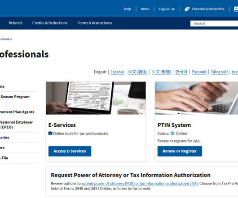Open the News link in the header
The height and width of the screenshot is (198, 238).
(x=145, y=9)
